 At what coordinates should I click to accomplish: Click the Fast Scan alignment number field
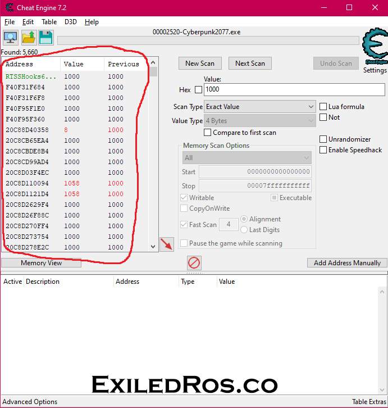pyautogui.click(x=229, y=224)
